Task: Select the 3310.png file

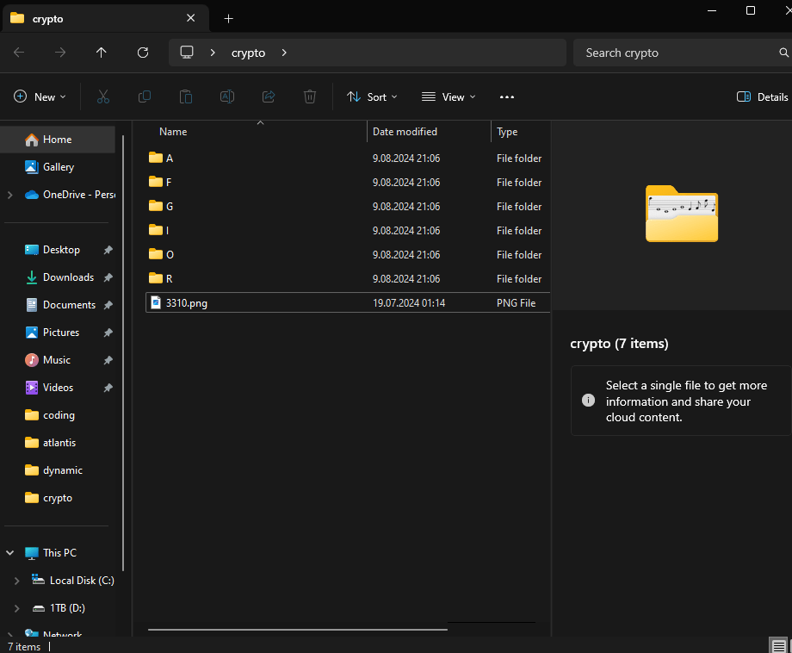Action: tap(186, 303)
